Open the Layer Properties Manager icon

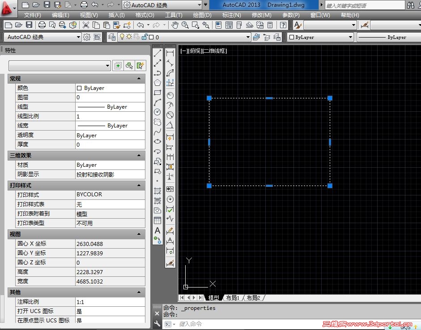pos(112,37)
